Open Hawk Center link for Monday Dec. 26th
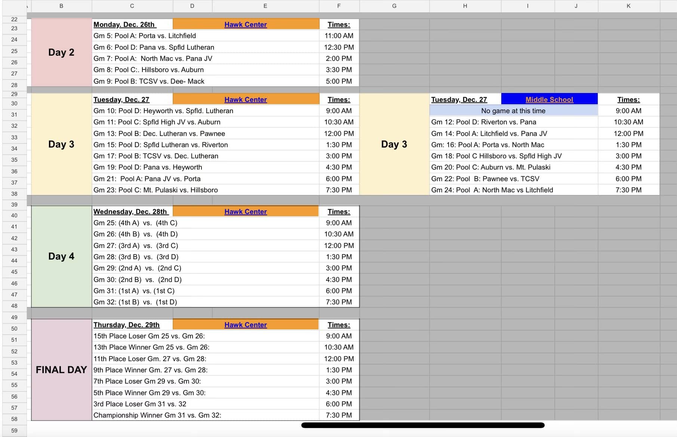This screenshot has height=437, width=677. pyautogui.click(x=246, y=25)
